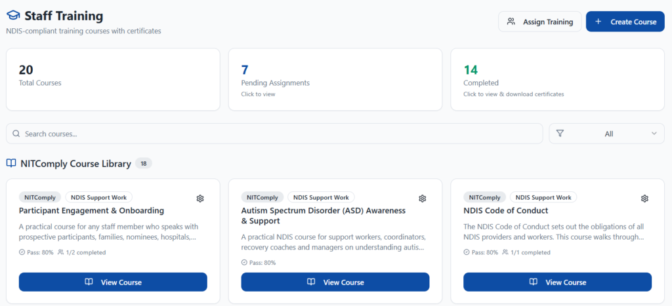The height and width of the screenshot is (306, 672).
Task: Open settings gear on NDIS Code of Conduct card
Action: tap(644, 199)
